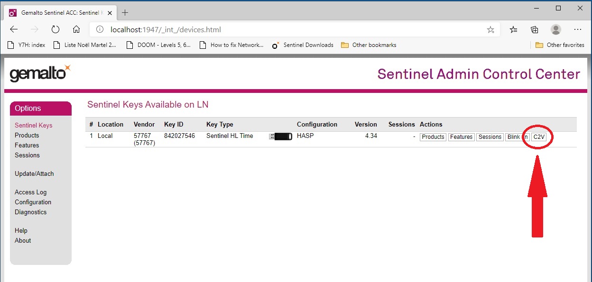This screenshot has width=592, height=282.
Task: Open the DOOM - Levels bookmark
Action: (158, 45)
